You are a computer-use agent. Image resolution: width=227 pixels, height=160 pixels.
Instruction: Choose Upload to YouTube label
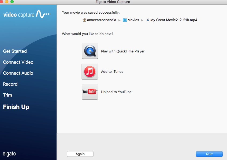click(x=116, y=92)
